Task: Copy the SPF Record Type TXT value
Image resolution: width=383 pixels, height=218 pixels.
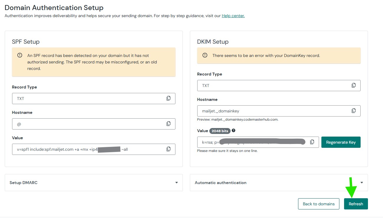Action: click(168, 99)
